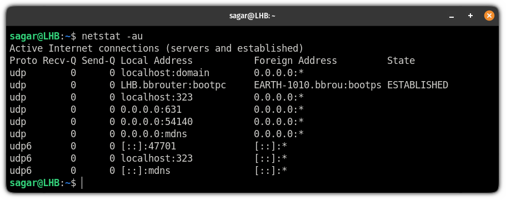Click 'EARTH-1010.bbrou:bootps' foreign address
The width and height of the screenshot is (506, 200).
(318, 85)
